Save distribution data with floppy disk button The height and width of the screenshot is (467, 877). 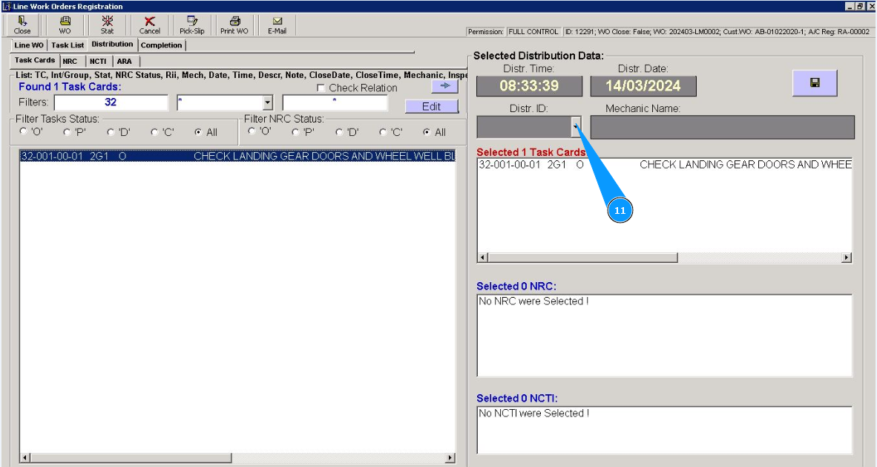[815, 83]
